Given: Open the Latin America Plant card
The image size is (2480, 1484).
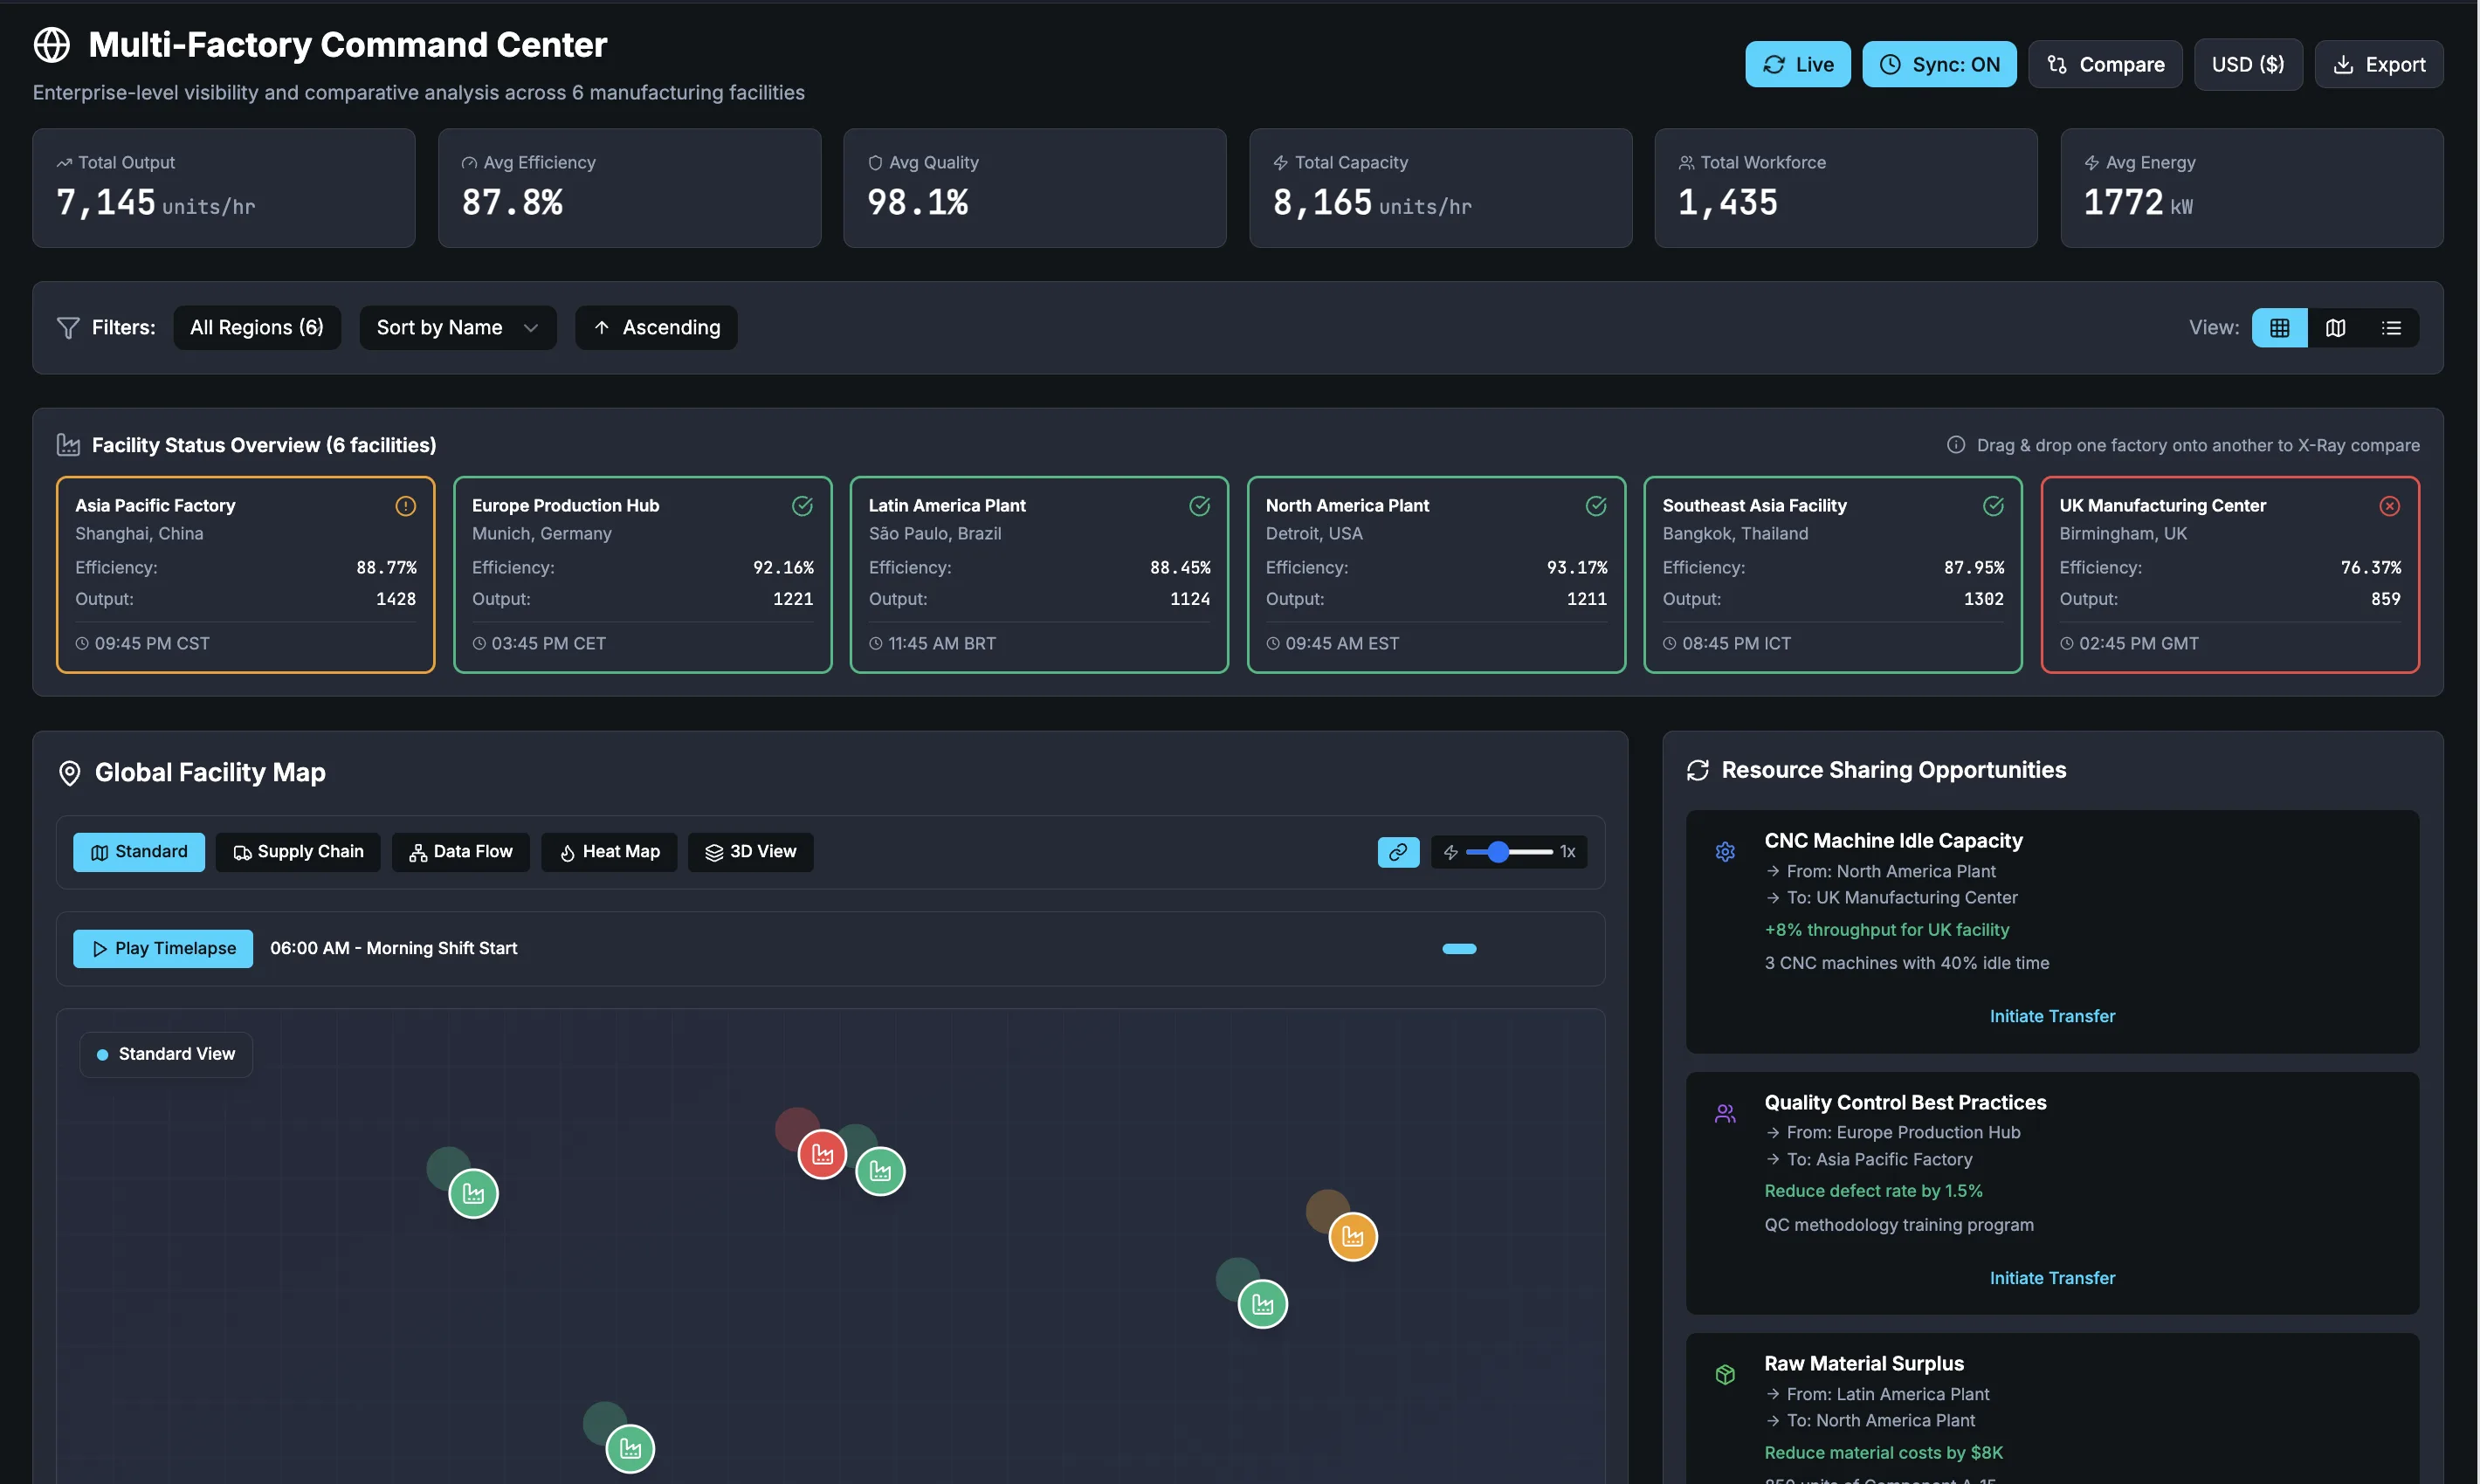Looking at the screenshot, I should (1039, 575).
